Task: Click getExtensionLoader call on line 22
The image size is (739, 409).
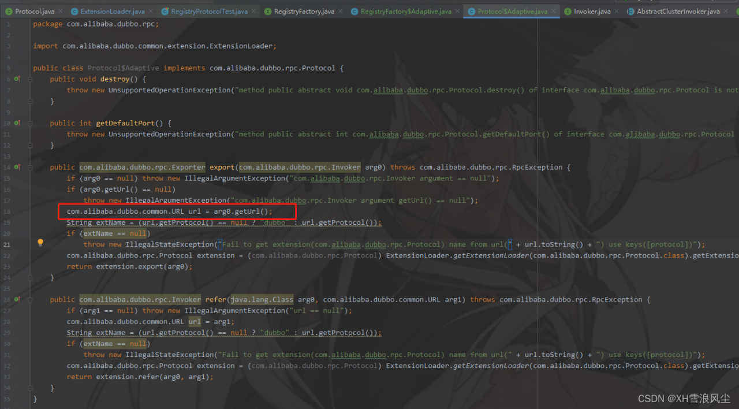Action: point(491,256)
